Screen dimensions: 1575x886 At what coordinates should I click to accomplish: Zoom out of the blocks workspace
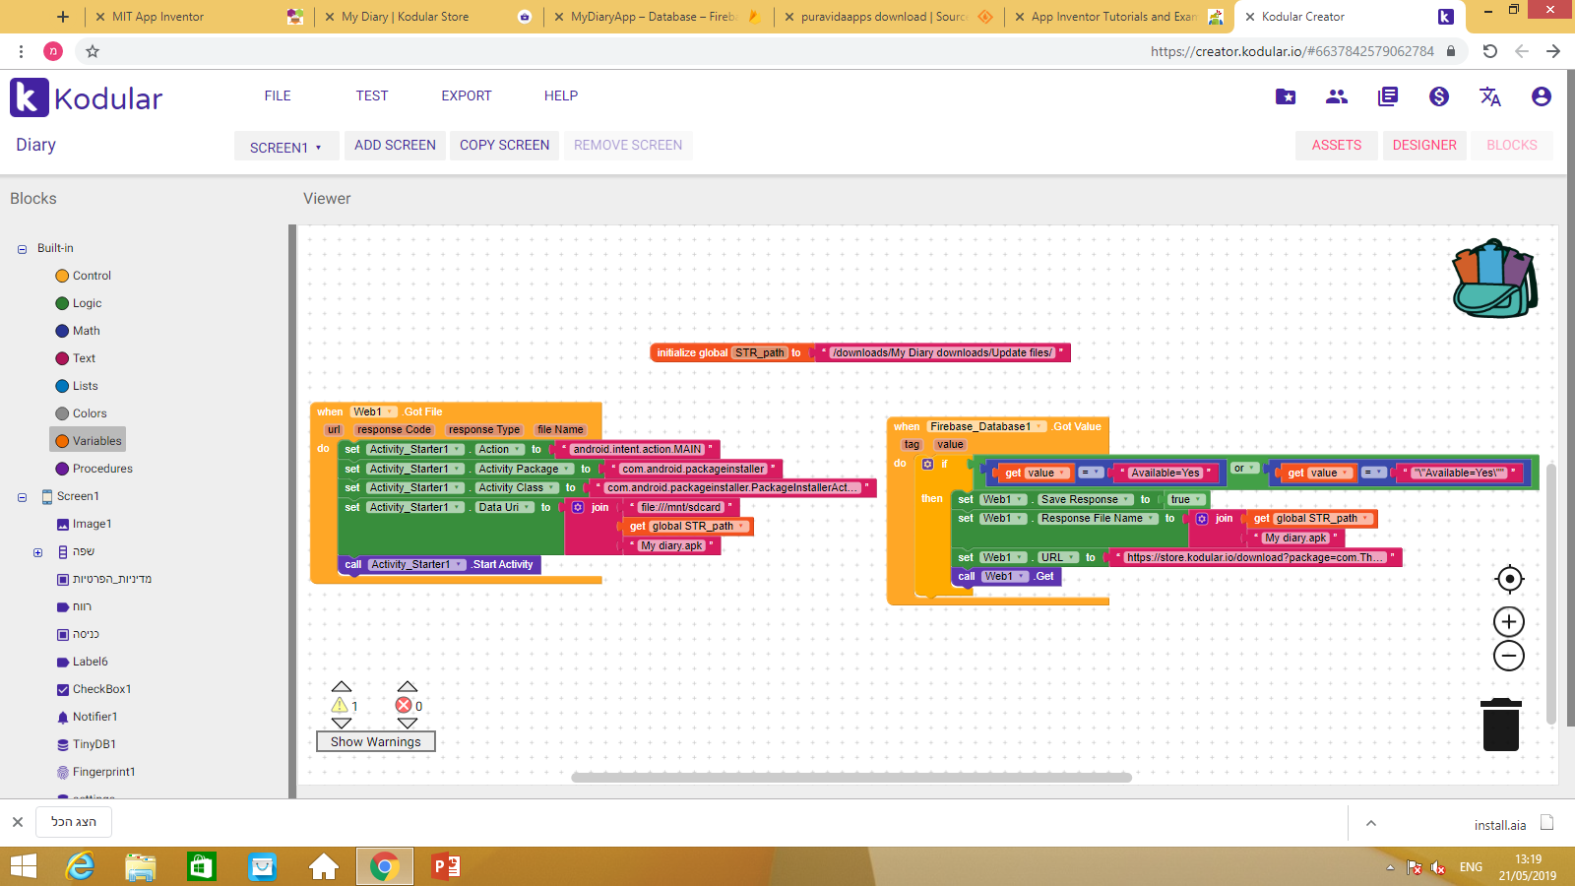coord(1509,656)
